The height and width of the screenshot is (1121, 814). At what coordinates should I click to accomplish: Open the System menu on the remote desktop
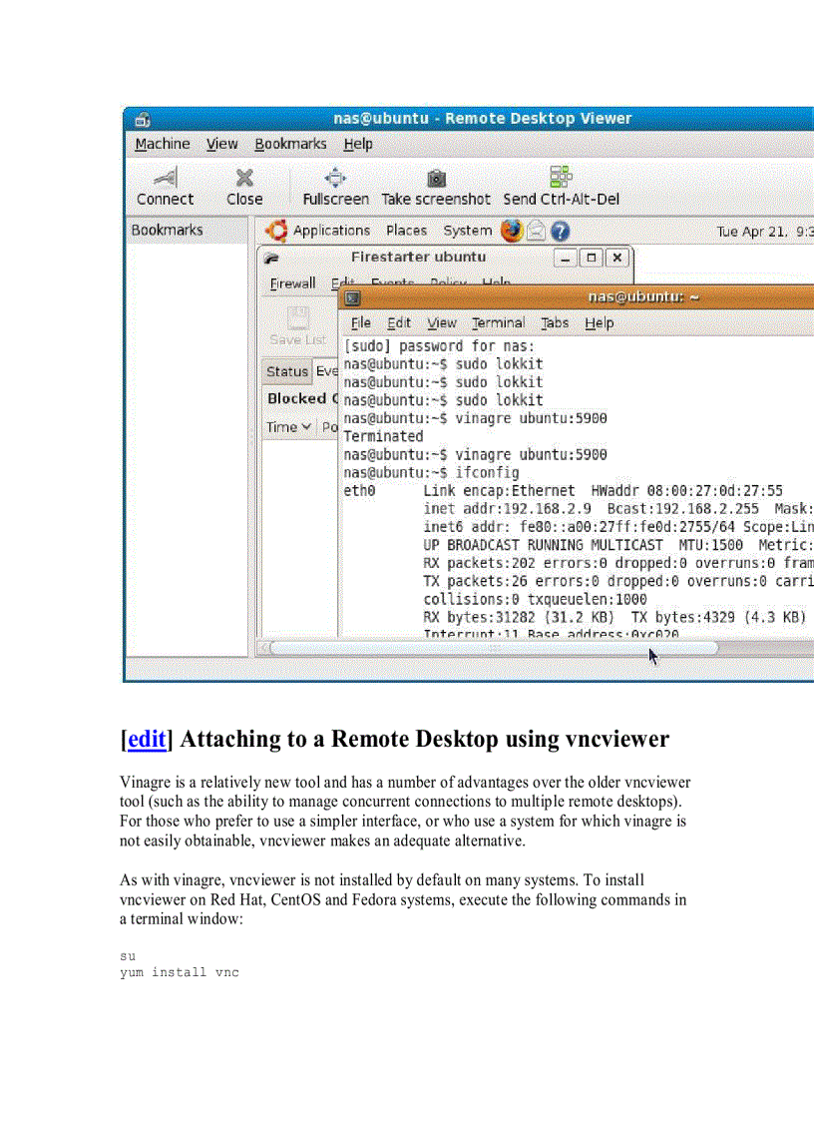click(467, 231)
